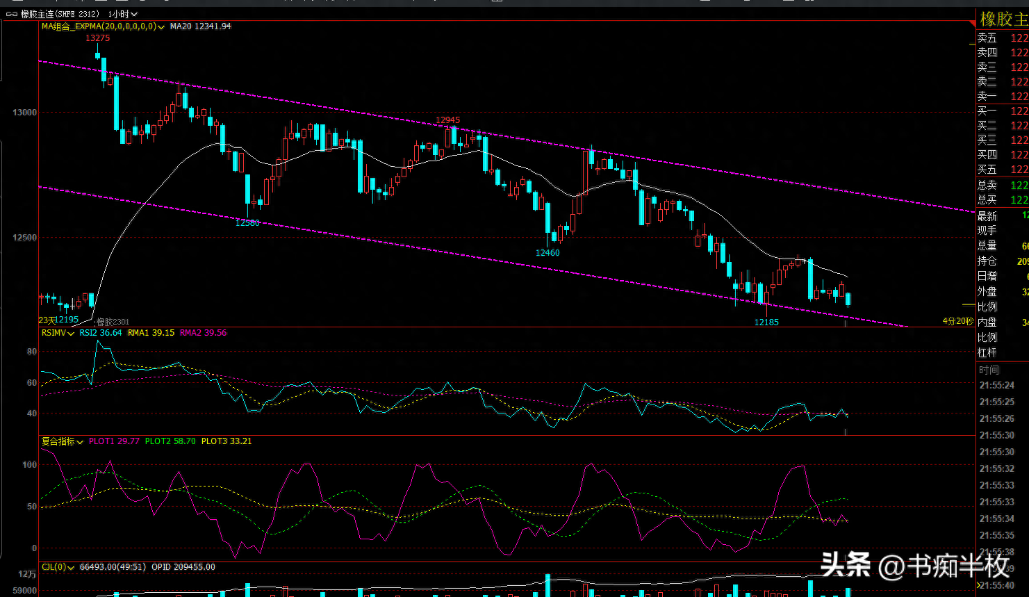This screenshot has height=597, width=1029.
Task: Select the 买一 order book row
Action: (x=1003, y=111)
